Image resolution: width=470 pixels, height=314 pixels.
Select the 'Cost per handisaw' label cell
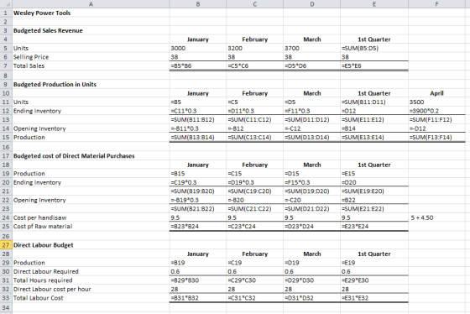tap(91, 217)
